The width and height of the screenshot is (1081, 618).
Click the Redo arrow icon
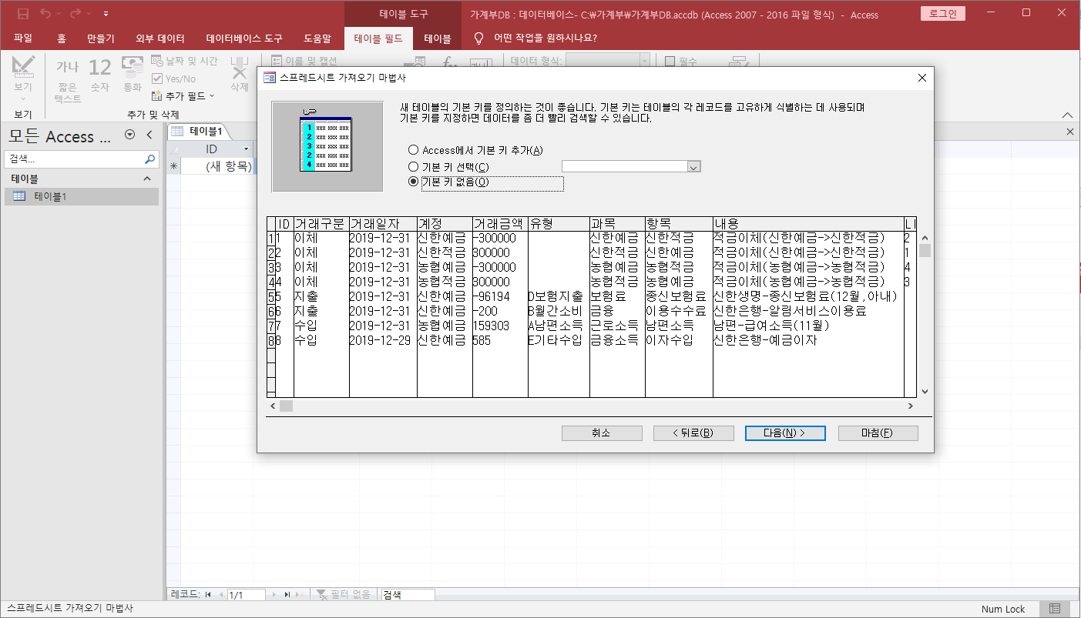click(x=76, y=14)
